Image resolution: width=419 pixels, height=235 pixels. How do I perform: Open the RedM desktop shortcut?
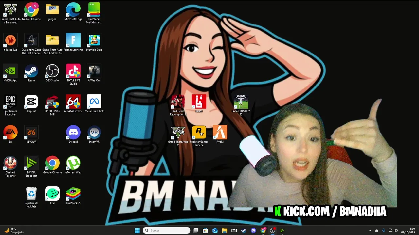199,104
